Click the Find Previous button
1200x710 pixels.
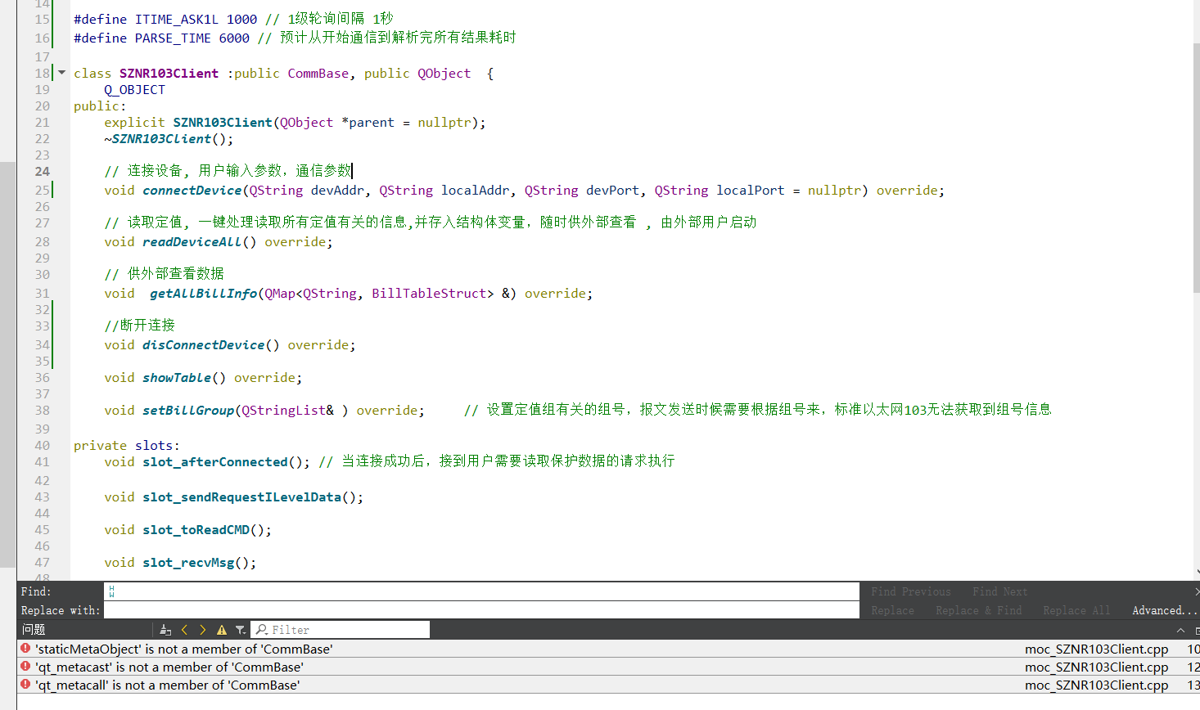click(x=911, y=591)
